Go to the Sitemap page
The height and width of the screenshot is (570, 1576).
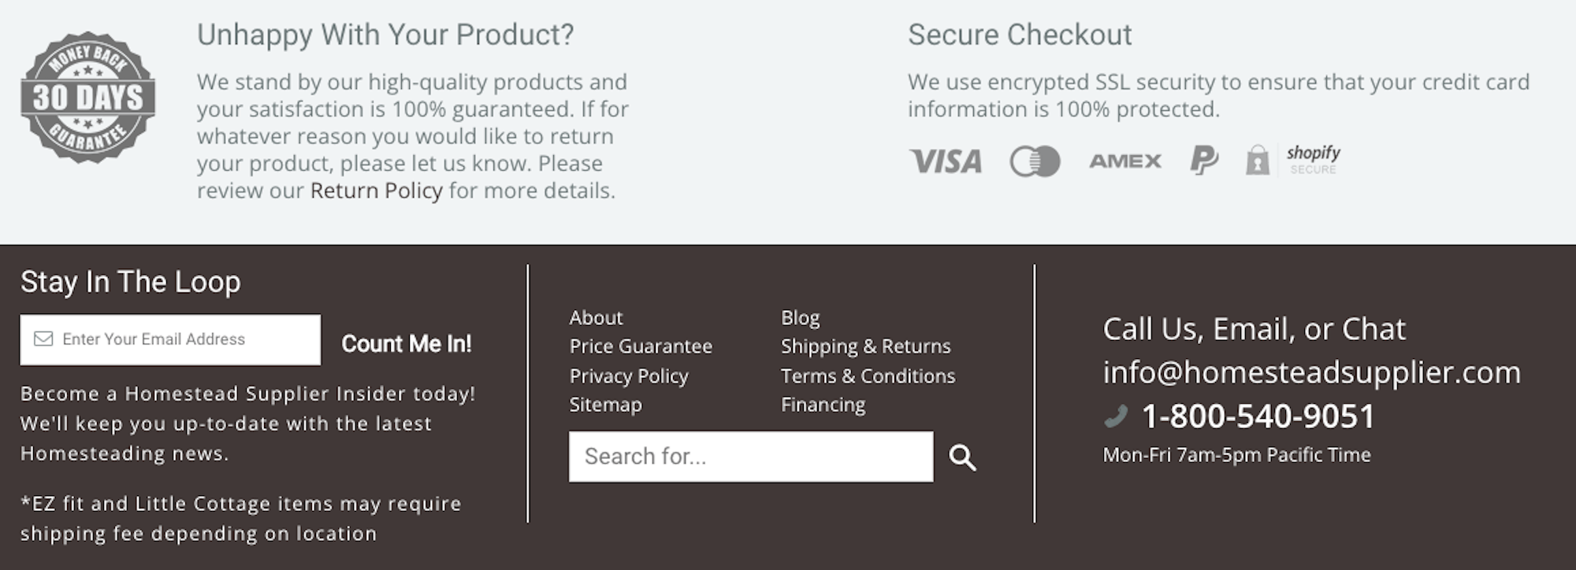[605, 405]
